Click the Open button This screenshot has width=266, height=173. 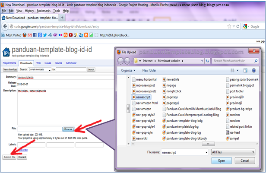(222, 160)
